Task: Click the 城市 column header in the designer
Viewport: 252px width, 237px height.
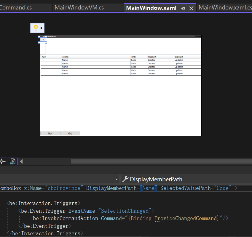Action: (44, 57)
